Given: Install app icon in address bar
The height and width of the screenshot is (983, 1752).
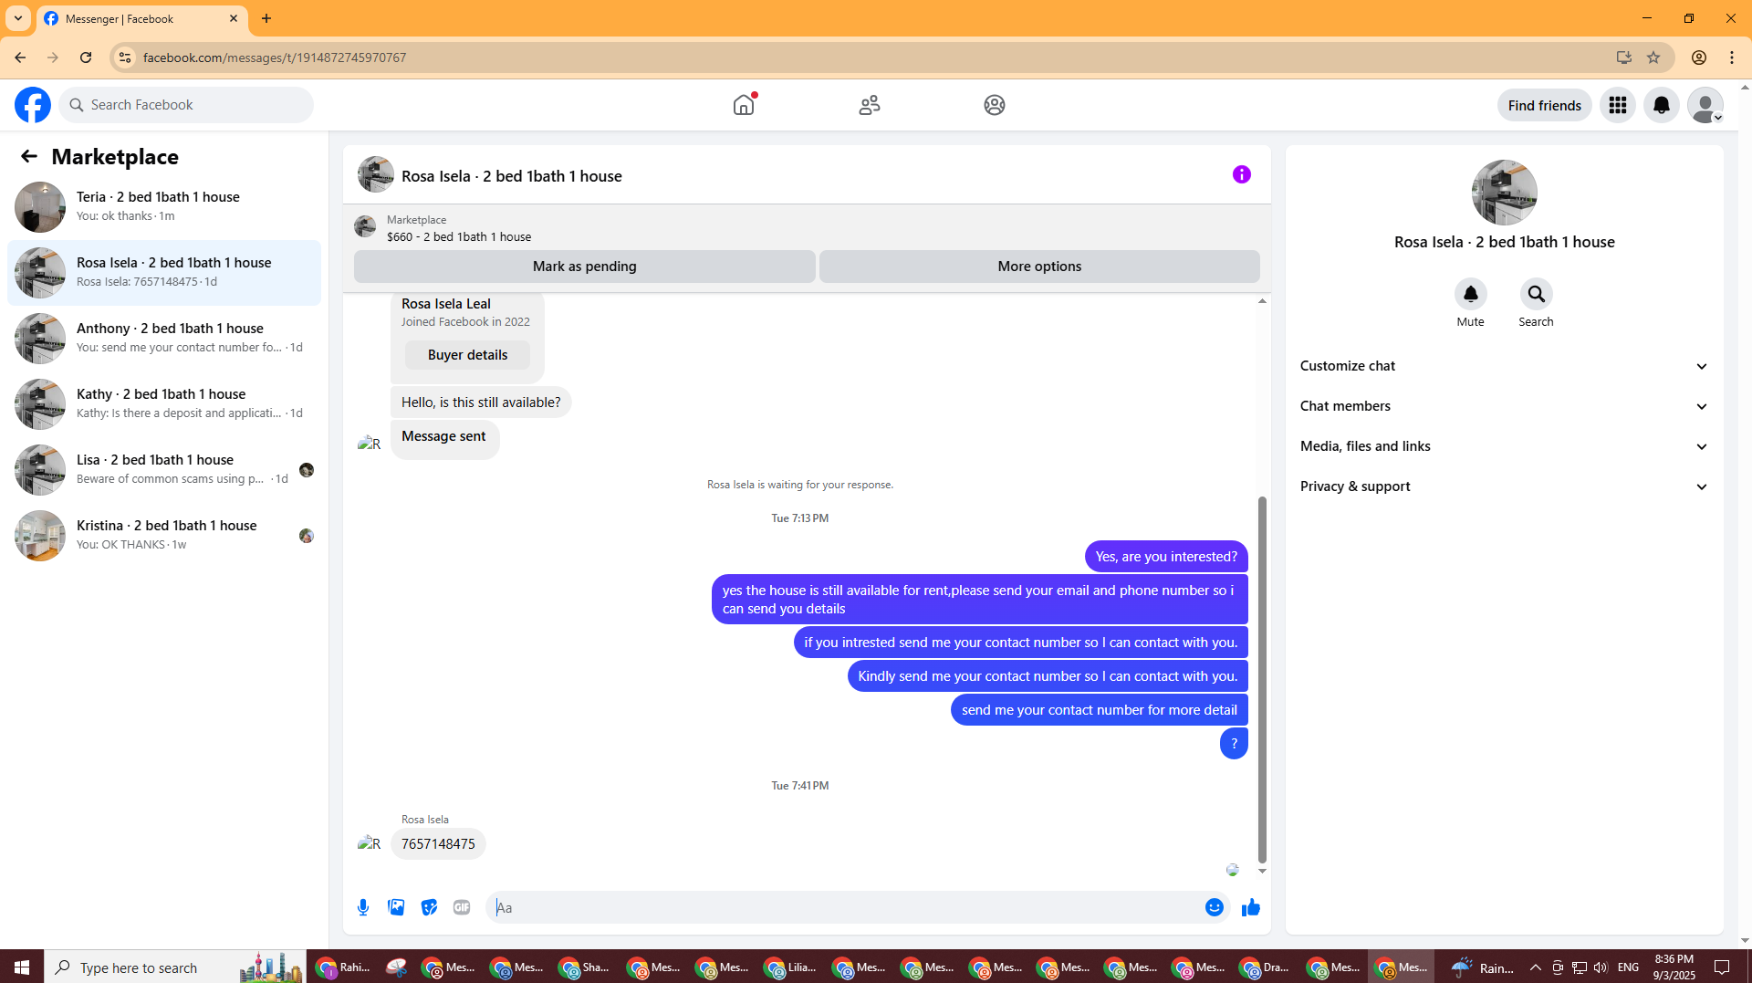Looking at the screenshot, I should (x=1624, y=58).
